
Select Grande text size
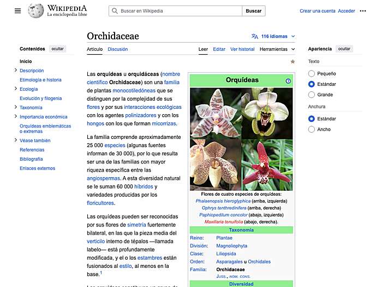click(x=312, y=95)
